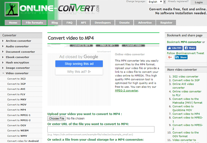
Task: Open the 3G2 video converter link
Action: 185,76
